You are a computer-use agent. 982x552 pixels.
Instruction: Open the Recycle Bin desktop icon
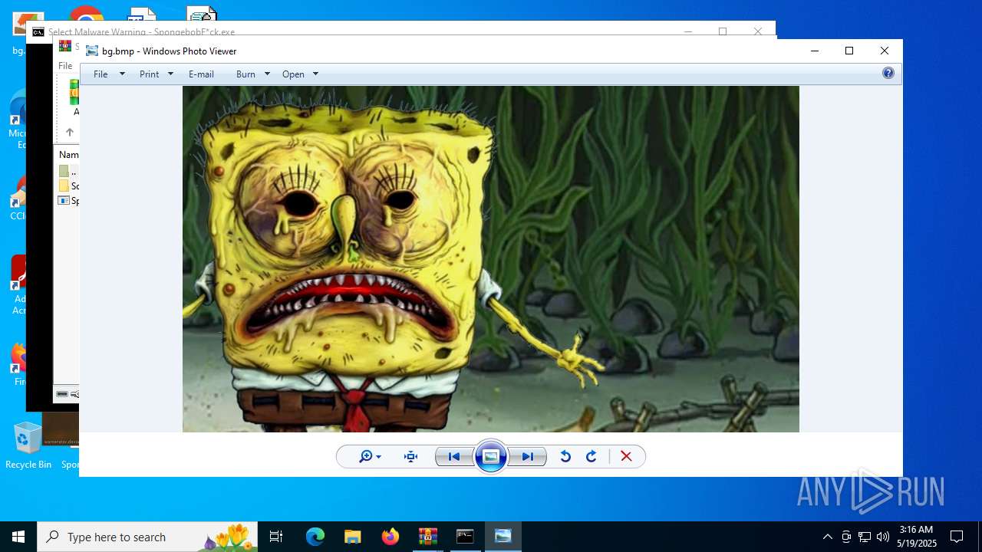pos(28,445)
